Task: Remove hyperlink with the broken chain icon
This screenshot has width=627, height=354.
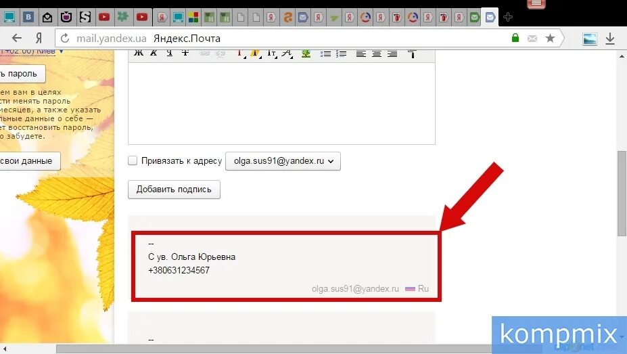Action: [220, 53]
